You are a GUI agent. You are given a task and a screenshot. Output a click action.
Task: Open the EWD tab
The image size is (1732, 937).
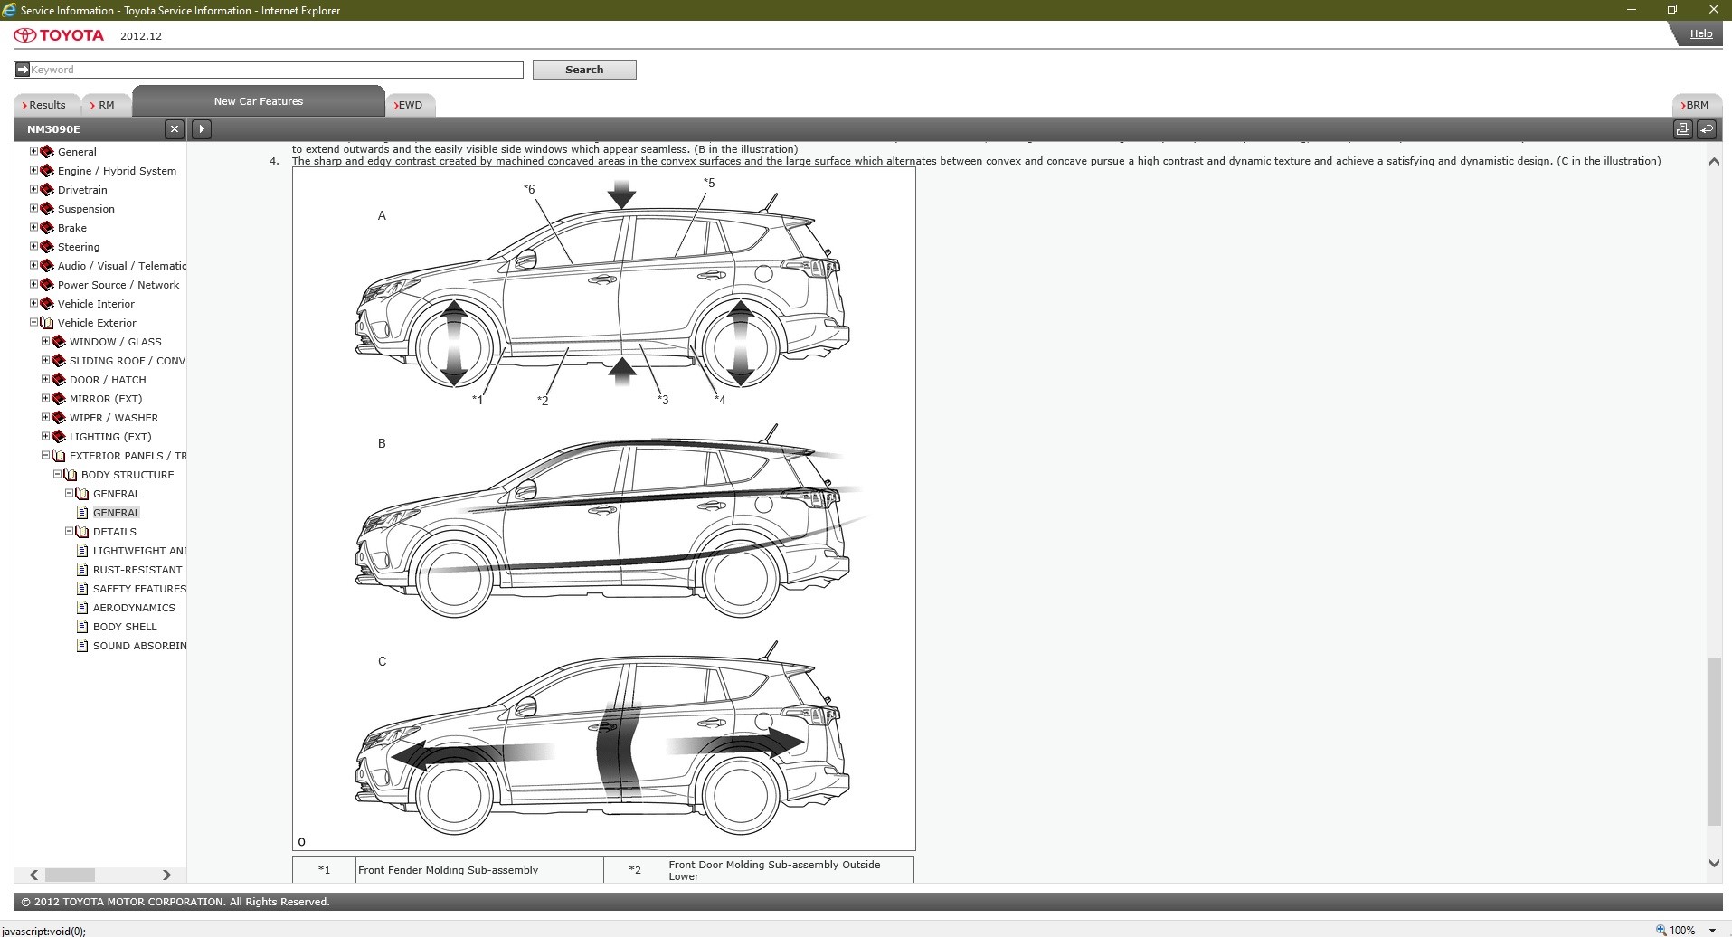pyautogui.click(x=411, y=105)
